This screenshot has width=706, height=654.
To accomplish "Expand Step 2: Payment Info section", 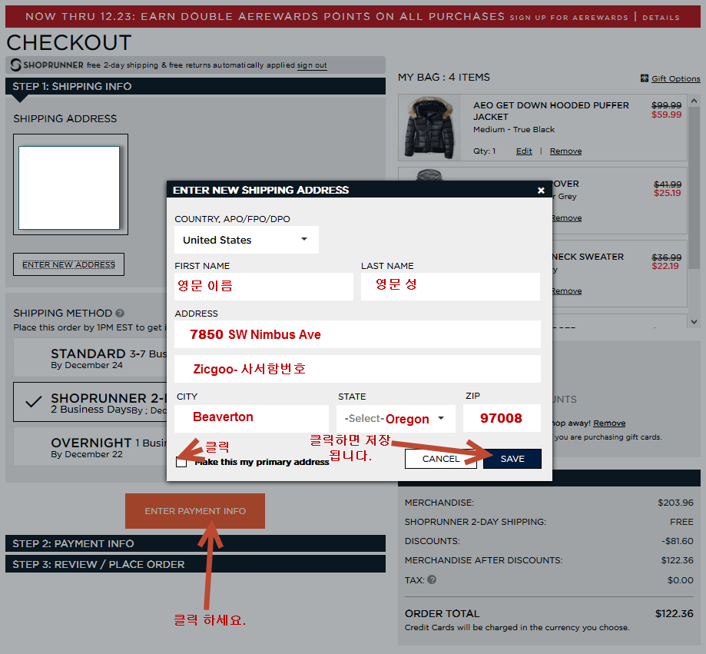I will [195, 543].
